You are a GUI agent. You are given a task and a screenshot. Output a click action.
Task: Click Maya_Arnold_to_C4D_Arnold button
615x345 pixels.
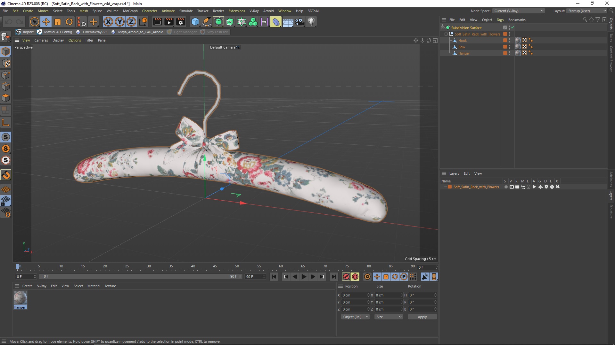tap(137, 32)
